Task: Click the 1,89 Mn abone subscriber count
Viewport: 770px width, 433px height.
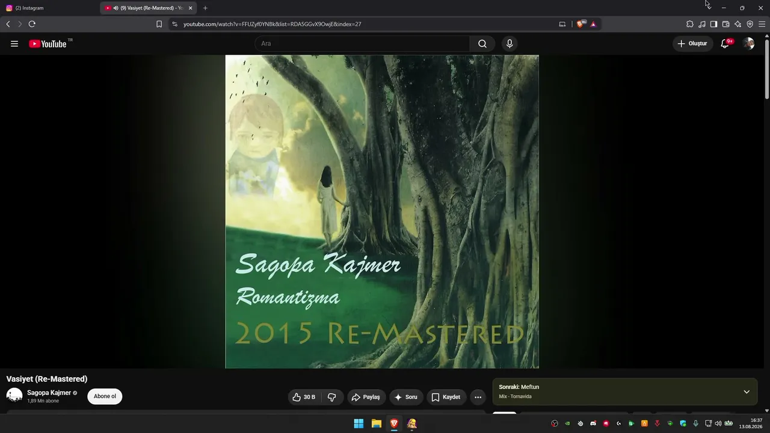Action: click(x=43, y=401)
